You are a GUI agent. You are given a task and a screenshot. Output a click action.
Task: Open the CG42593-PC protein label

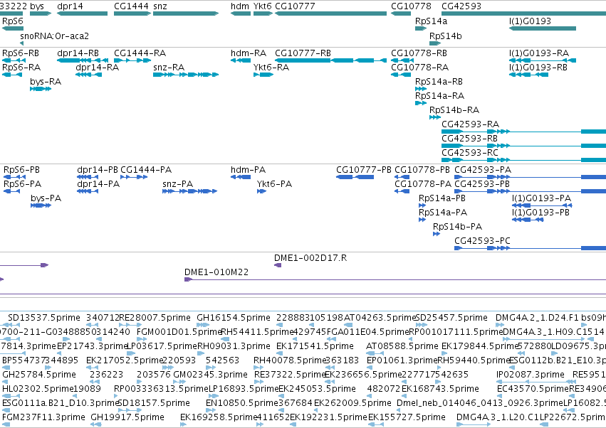[x=482, y=241]
